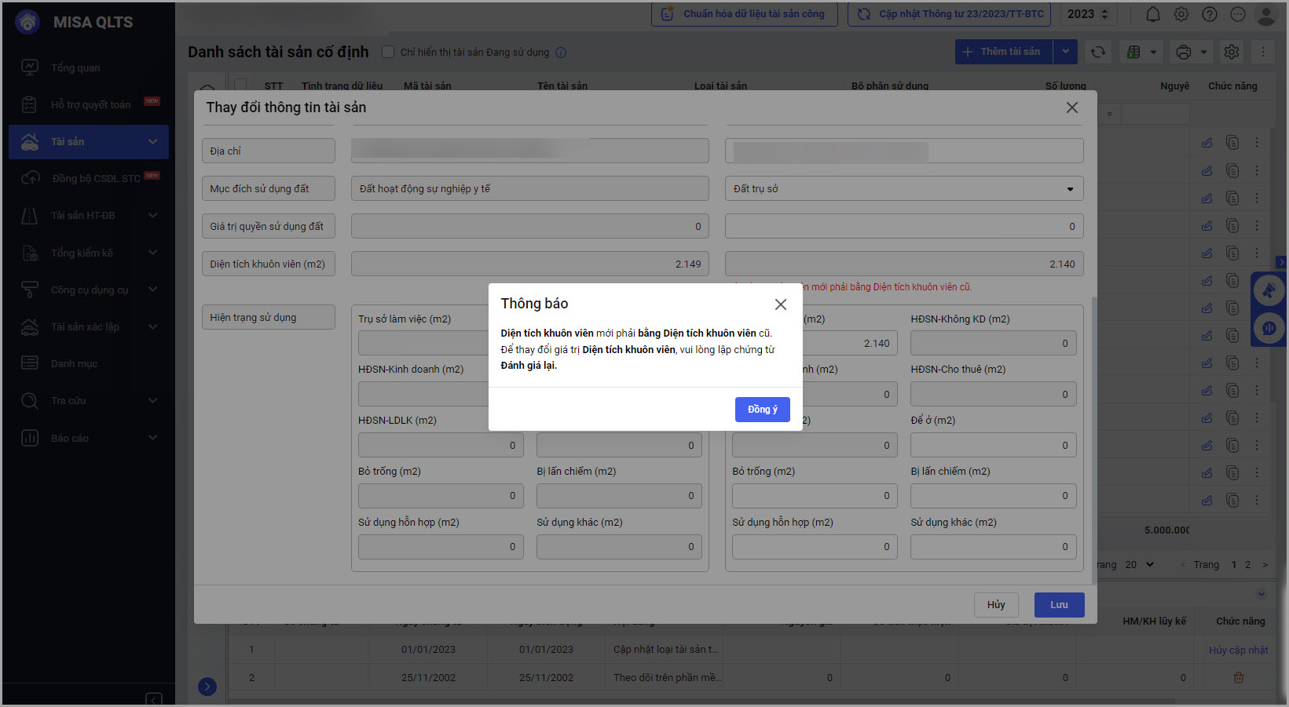
Task: Click the notification bell icon
Action: coord(1152,14)
